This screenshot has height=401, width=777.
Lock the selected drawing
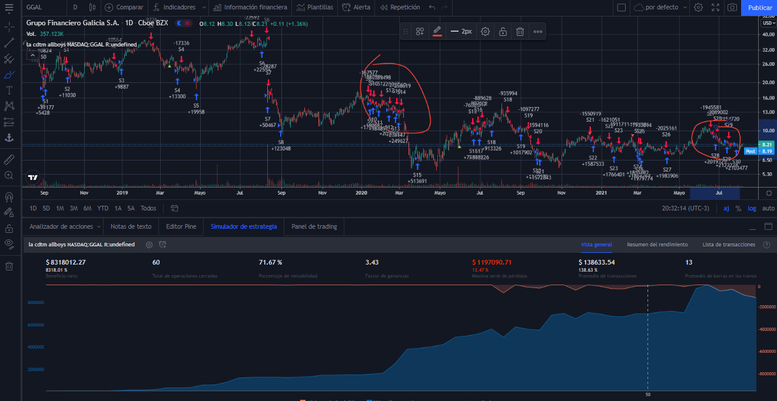click(x=503, y=31)
